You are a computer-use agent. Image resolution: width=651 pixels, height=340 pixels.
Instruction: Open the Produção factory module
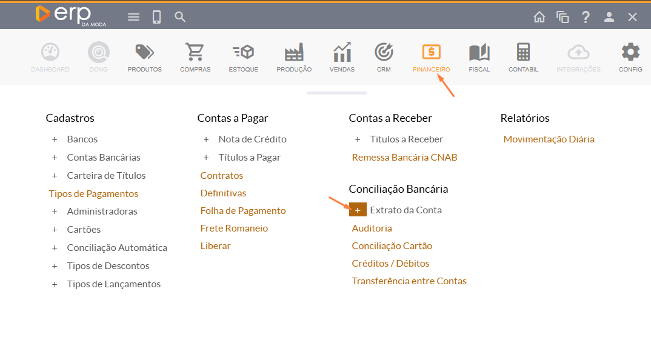click(294, 53)
